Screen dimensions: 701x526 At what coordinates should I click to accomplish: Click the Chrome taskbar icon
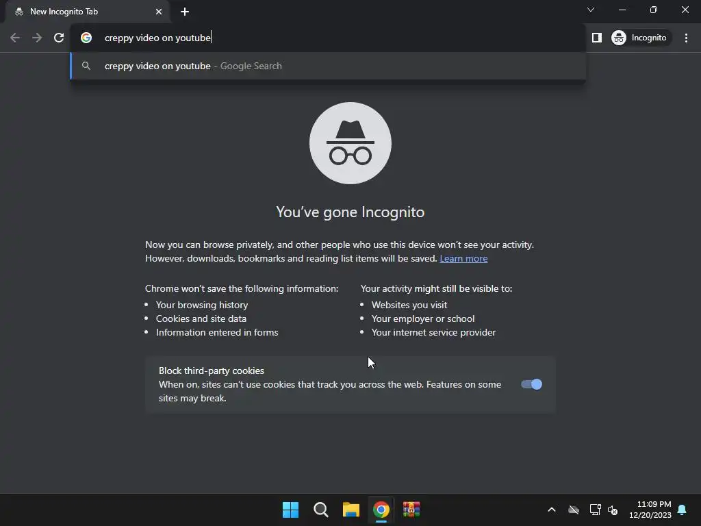click(381, 510)
